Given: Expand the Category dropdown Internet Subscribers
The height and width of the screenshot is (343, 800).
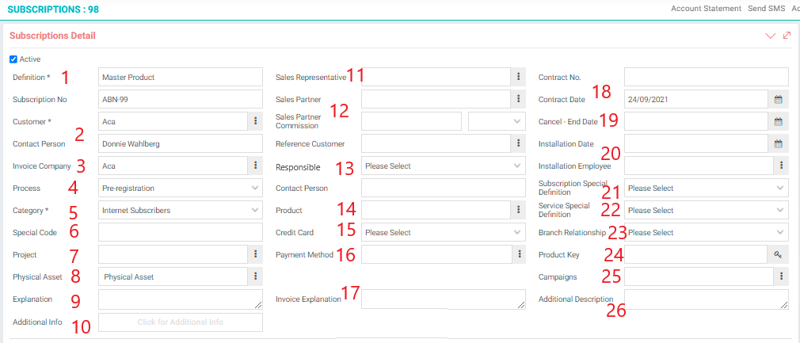Looking at the screenshot, I should click(180, 210).
